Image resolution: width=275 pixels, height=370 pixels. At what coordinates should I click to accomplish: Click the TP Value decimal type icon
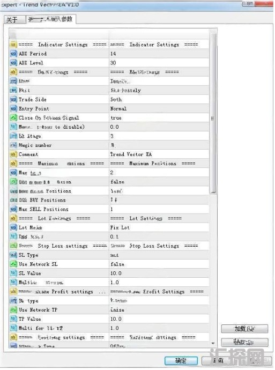13,319
